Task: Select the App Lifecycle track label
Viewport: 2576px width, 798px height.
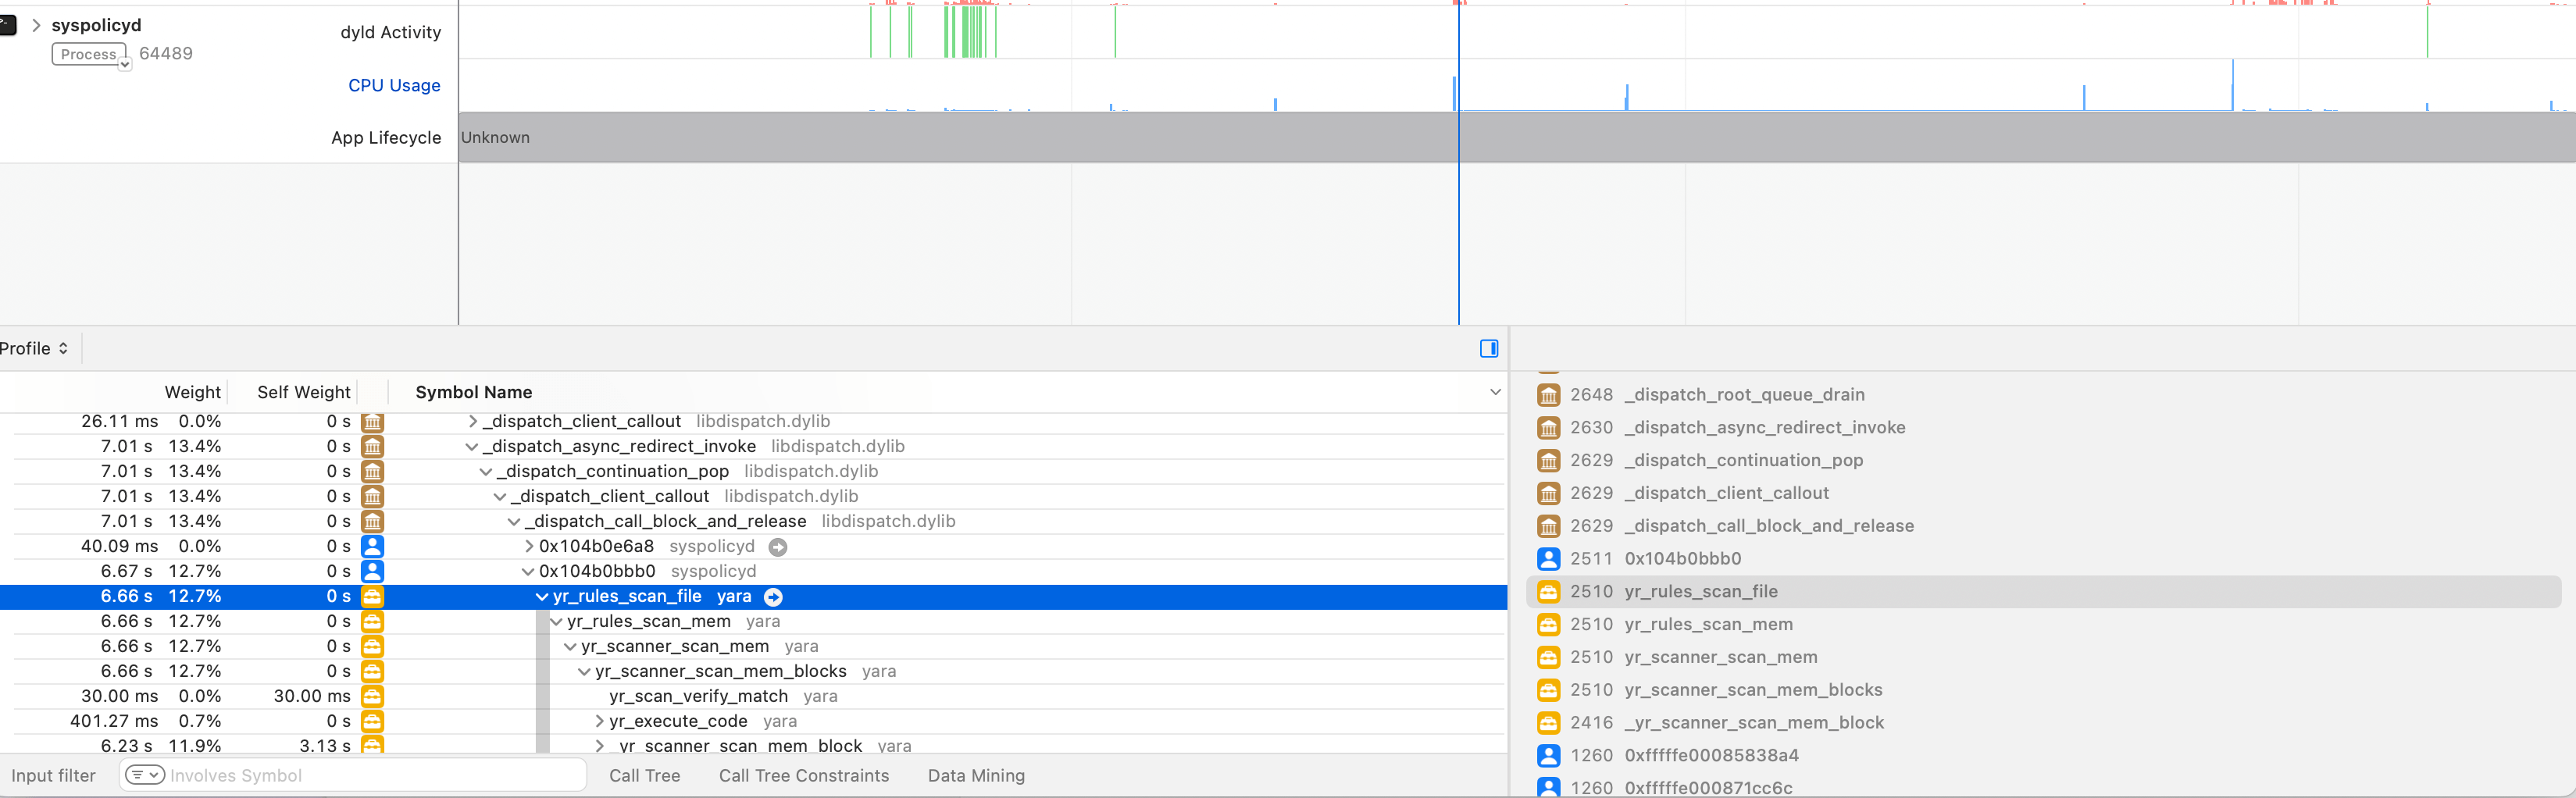Action: coord(386,137)
